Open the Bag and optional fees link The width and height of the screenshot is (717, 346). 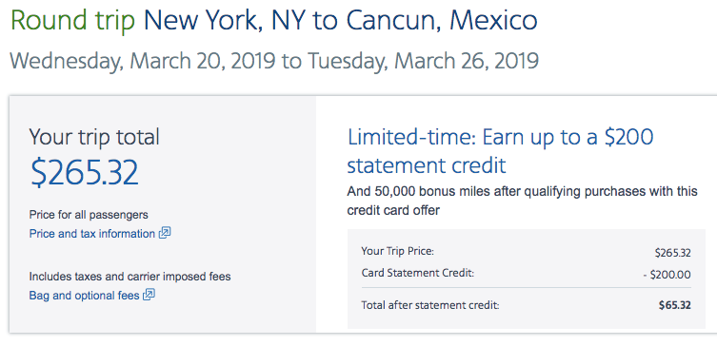coord(84,296)
